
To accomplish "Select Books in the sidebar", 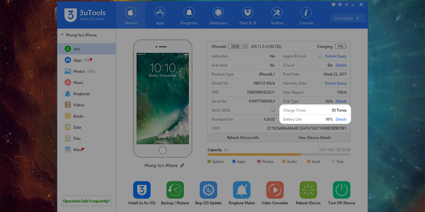I will coord(86,116).
